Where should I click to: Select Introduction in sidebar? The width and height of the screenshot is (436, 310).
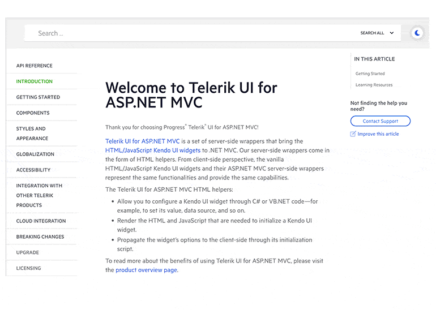(x=34, y=81)
